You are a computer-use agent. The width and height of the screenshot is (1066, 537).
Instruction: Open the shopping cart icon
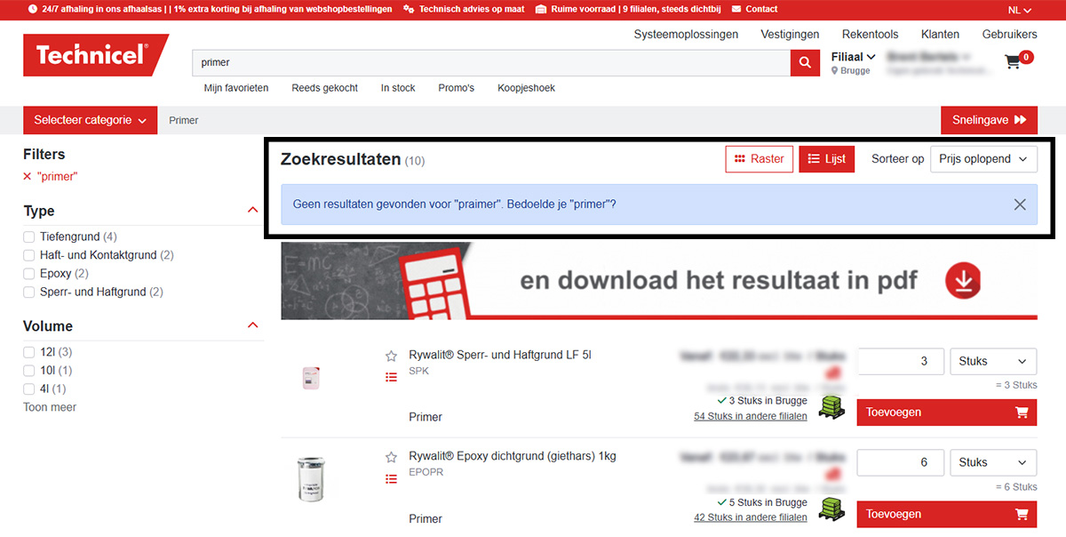tap(1013, 62)
